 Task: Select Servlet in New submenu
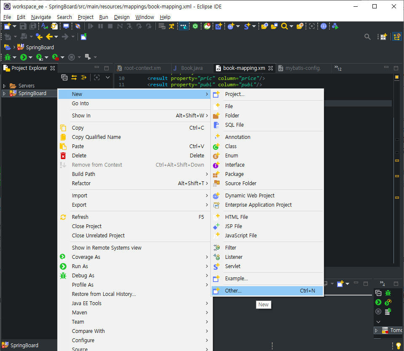(267, 266)
